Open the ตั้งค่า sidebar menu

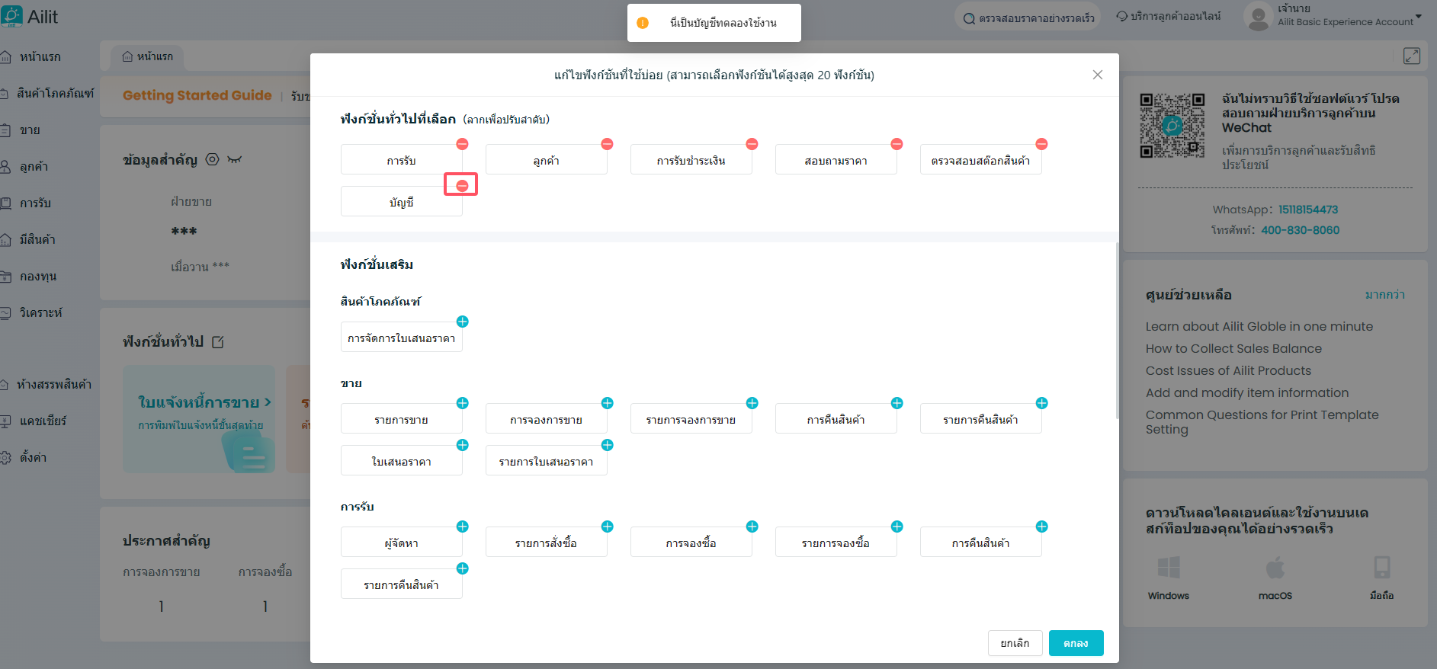(x=33, y=458)
